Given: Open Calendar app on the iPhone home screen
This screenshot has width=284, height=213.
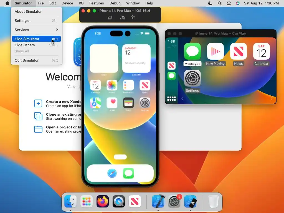Looking at the screenshot, I should (95, 85).
